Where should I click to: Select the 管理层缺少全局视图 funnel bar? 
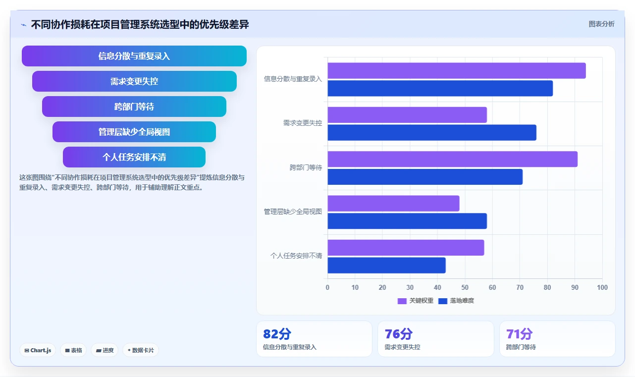click(134, 132)
